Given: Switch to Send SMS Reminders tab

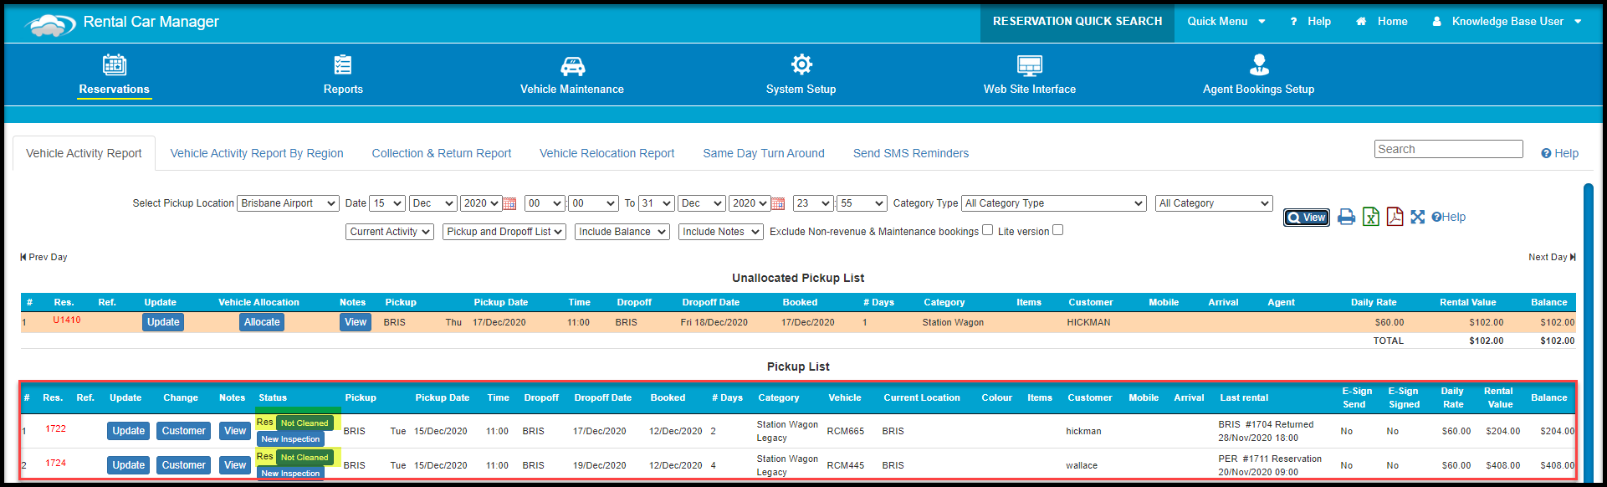Looking at the screenshot, I should pyautogui.click(x=911, y=153).
